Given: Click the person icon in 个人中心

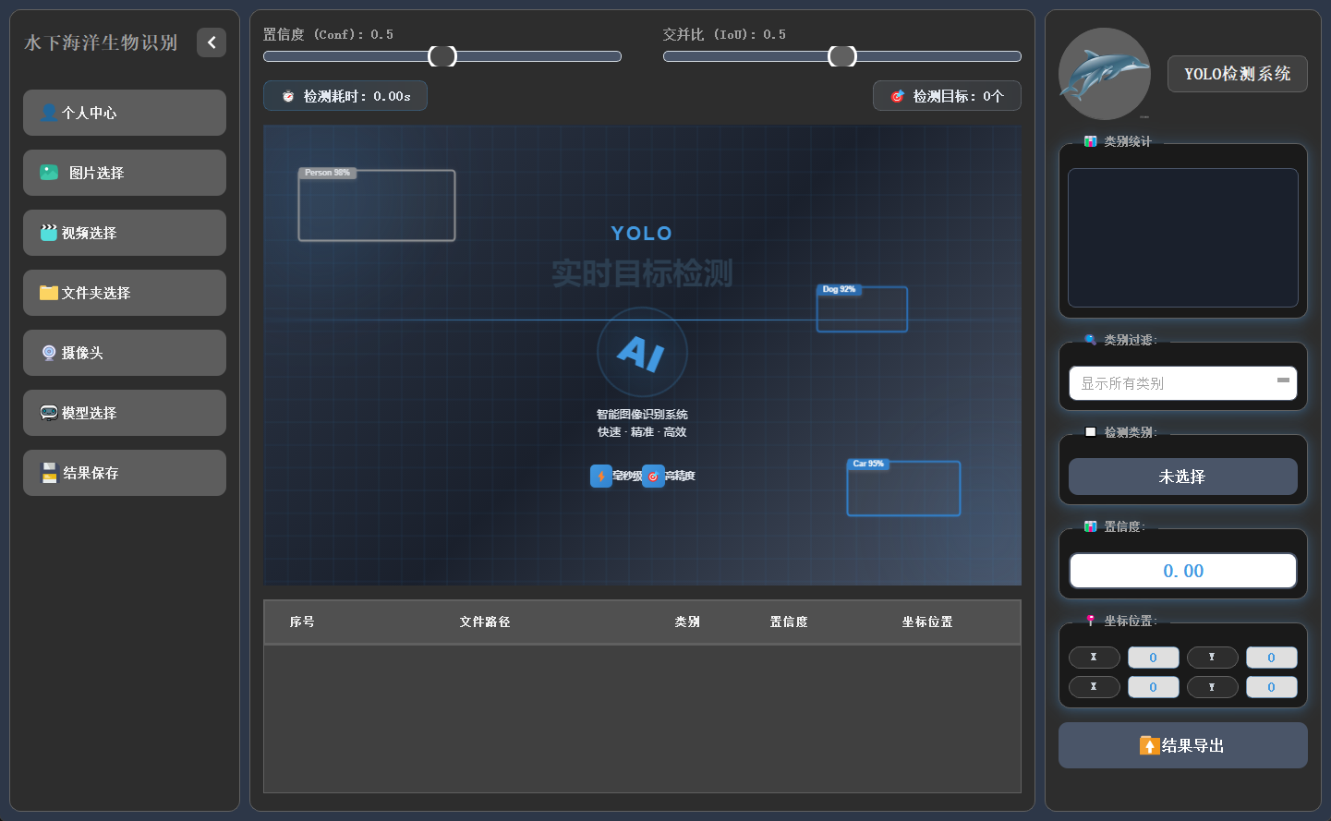Looking at the screenshot, I should click(x=49, y=113).
